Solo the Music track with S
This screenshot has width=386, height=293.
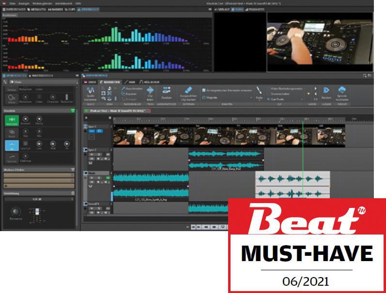[x=99, y=178]
